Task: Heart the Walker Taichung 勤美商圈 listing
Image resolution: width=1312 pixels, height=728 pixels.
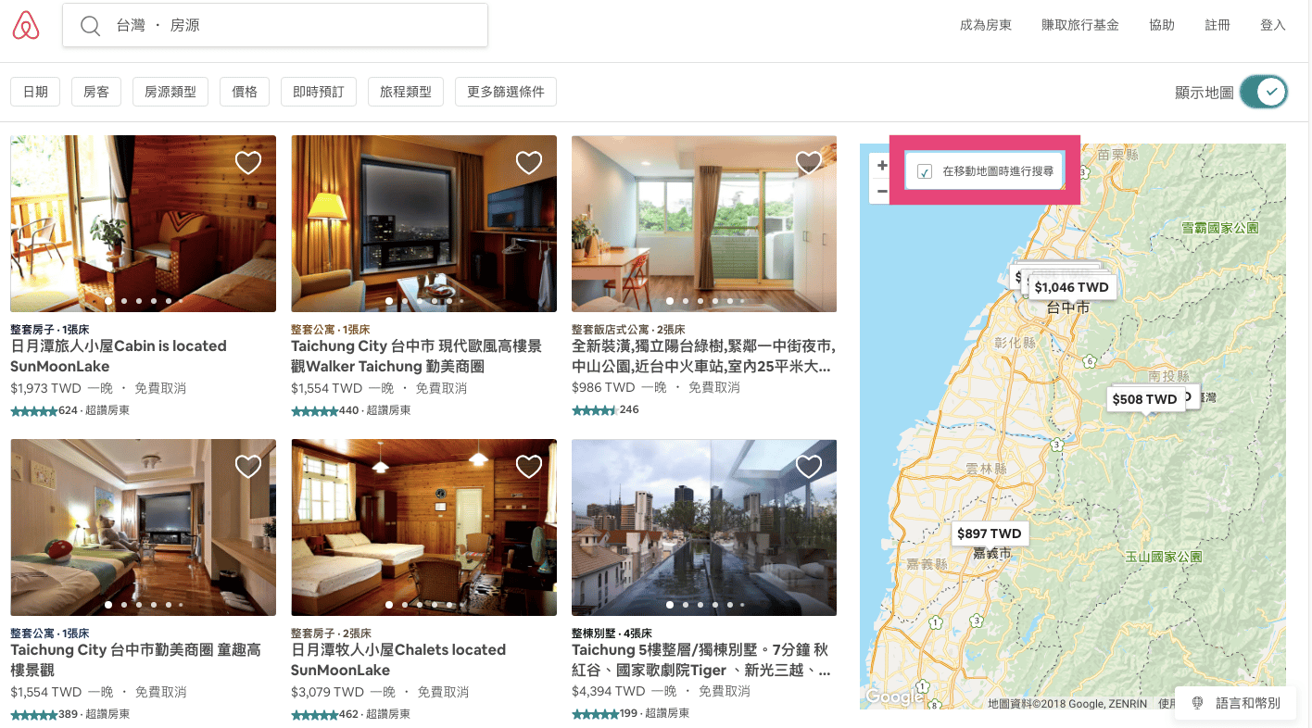Action: (529, 163)
